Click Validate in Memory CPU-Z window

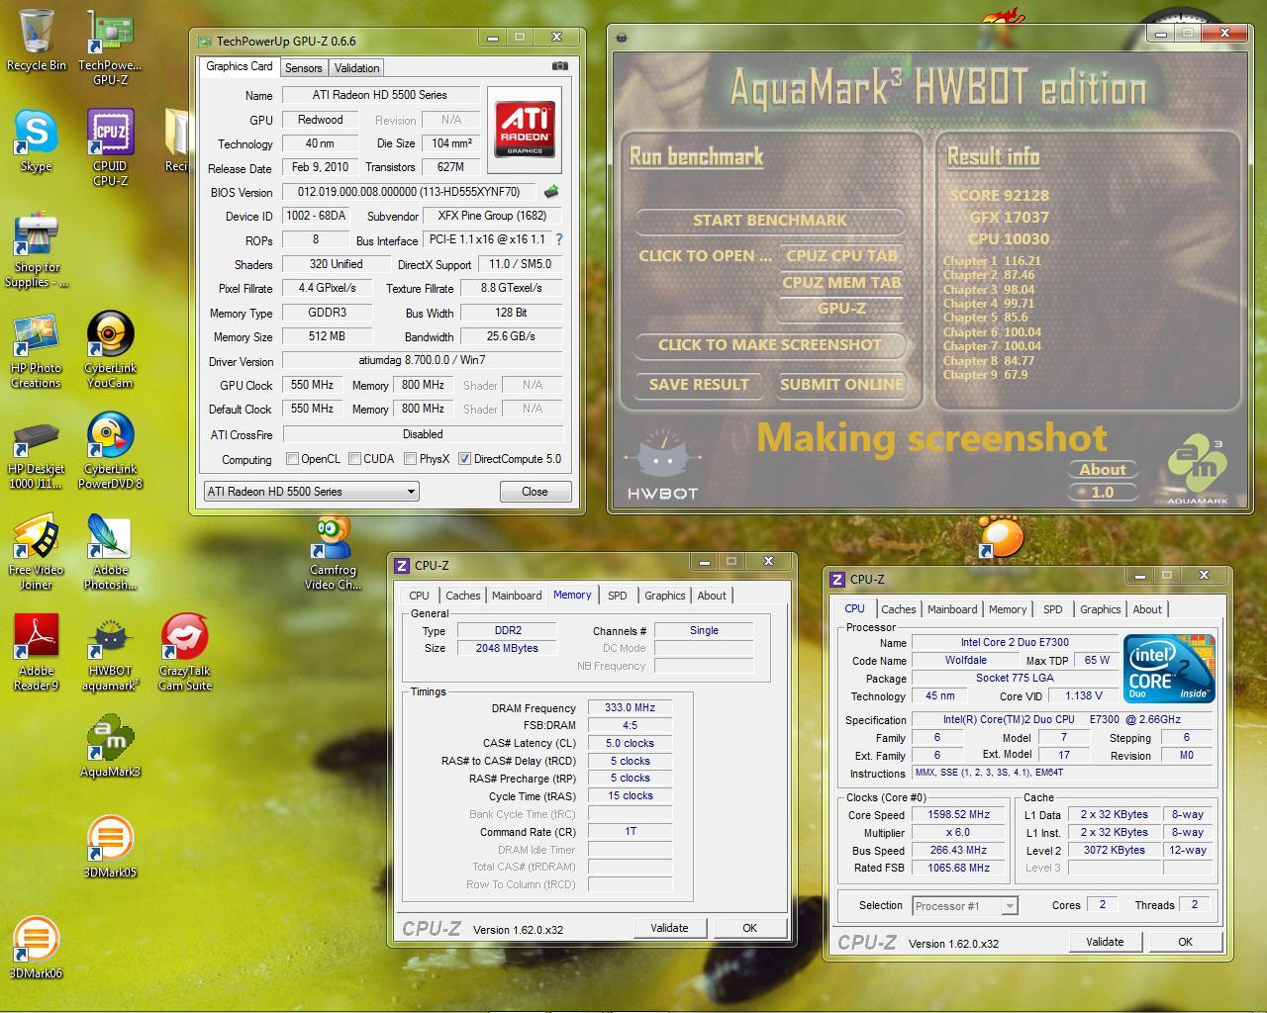click(x=669, y=928)
